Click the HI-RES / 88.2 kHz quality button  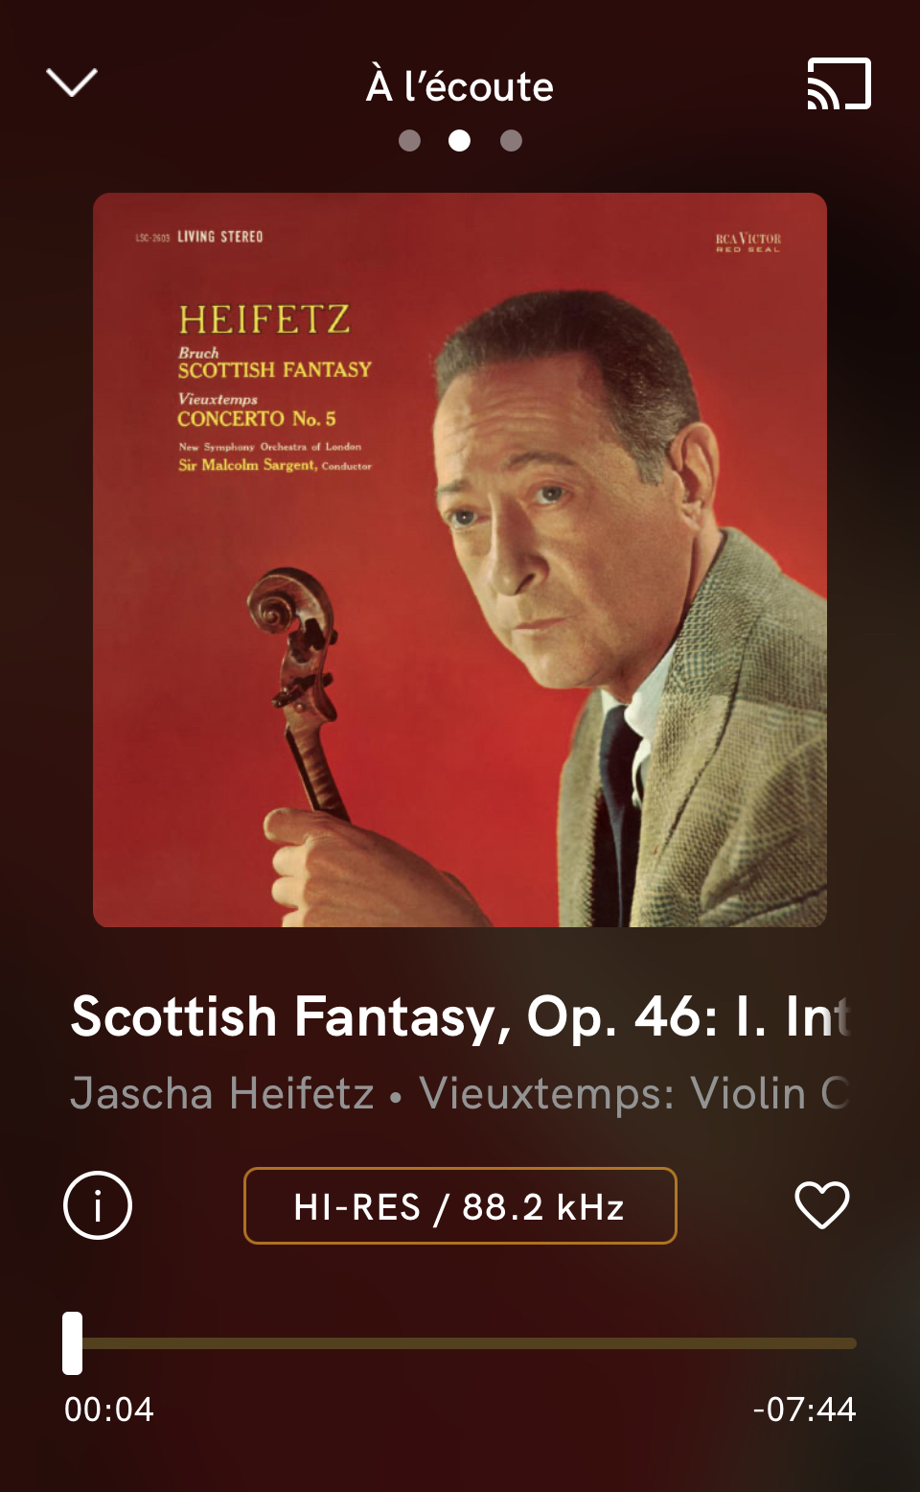(460, 1205)
